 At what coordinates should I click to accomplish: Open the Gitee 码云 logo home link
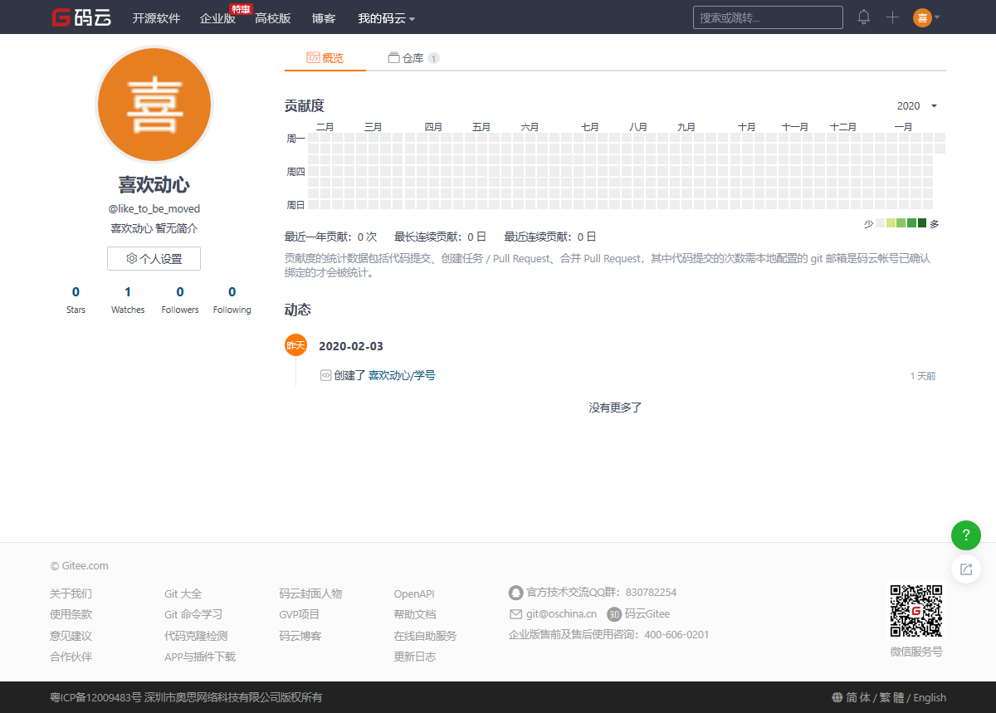(81, 17)
